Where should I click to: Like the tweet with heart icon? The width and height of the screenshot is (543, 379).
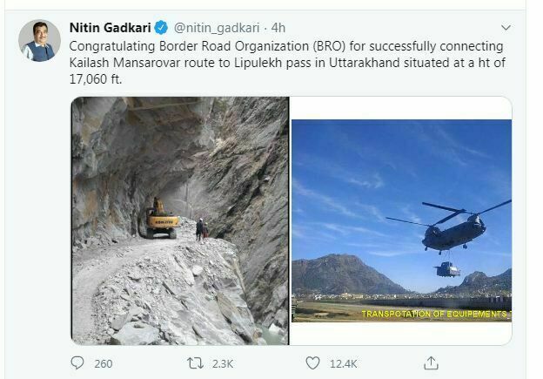pos(312,363)
